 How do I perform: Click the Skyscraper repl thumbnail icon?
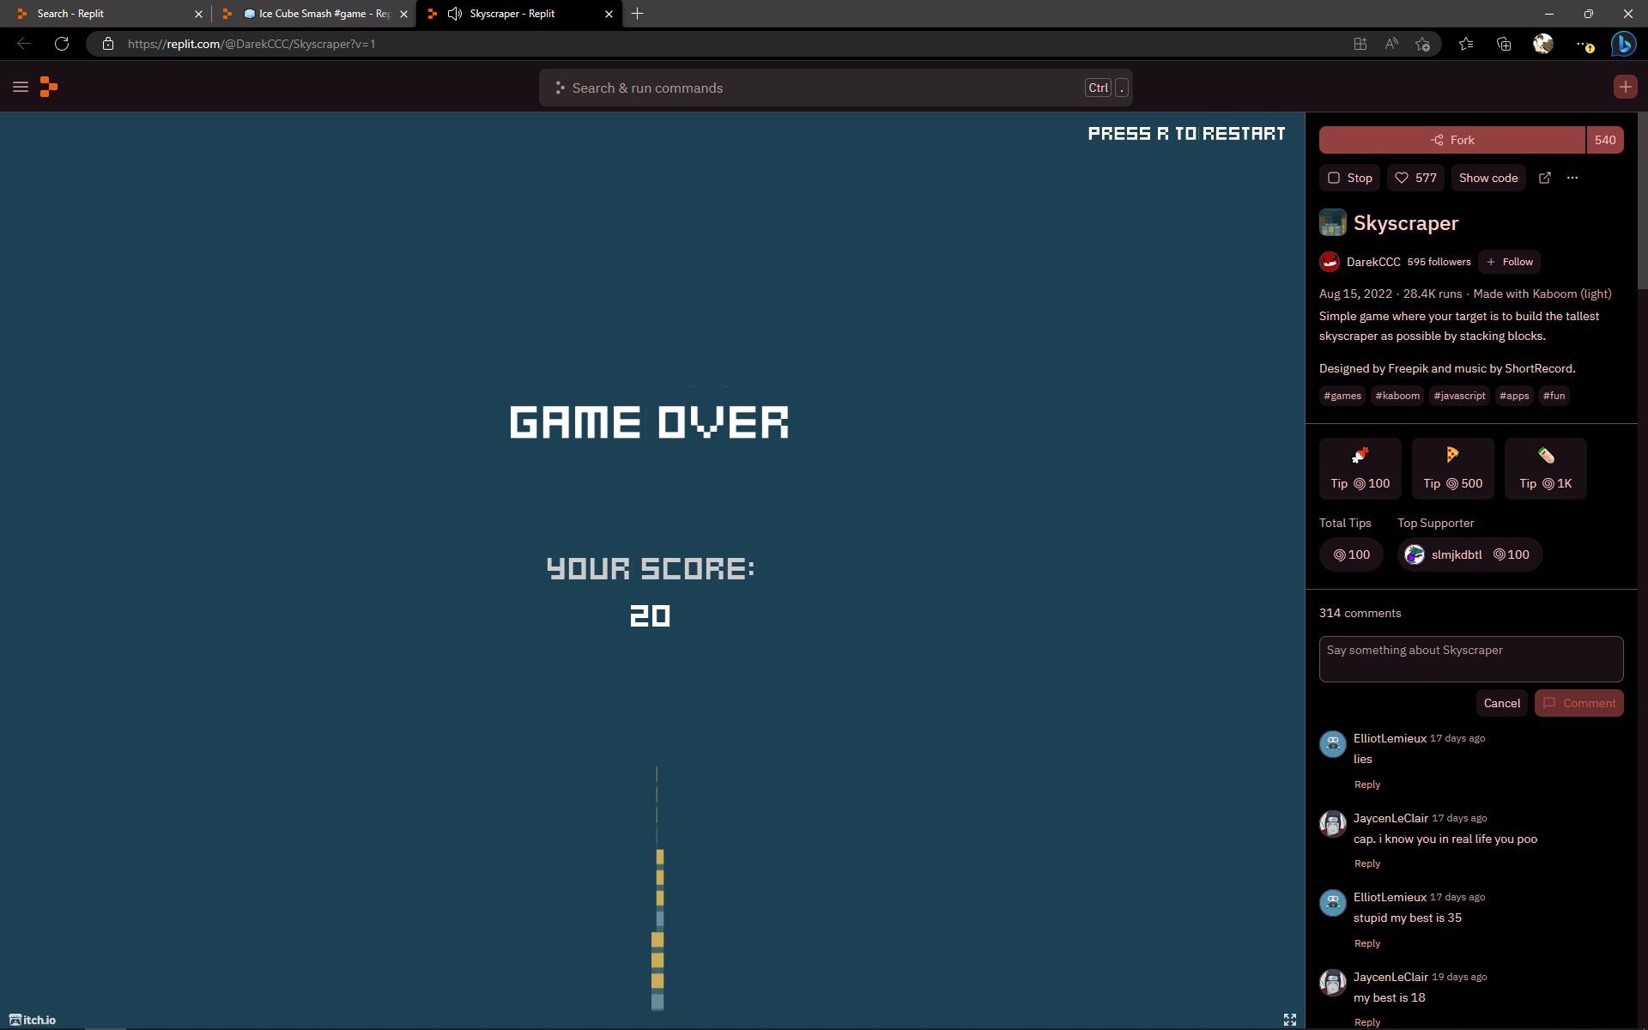(x=1332, y=223)
